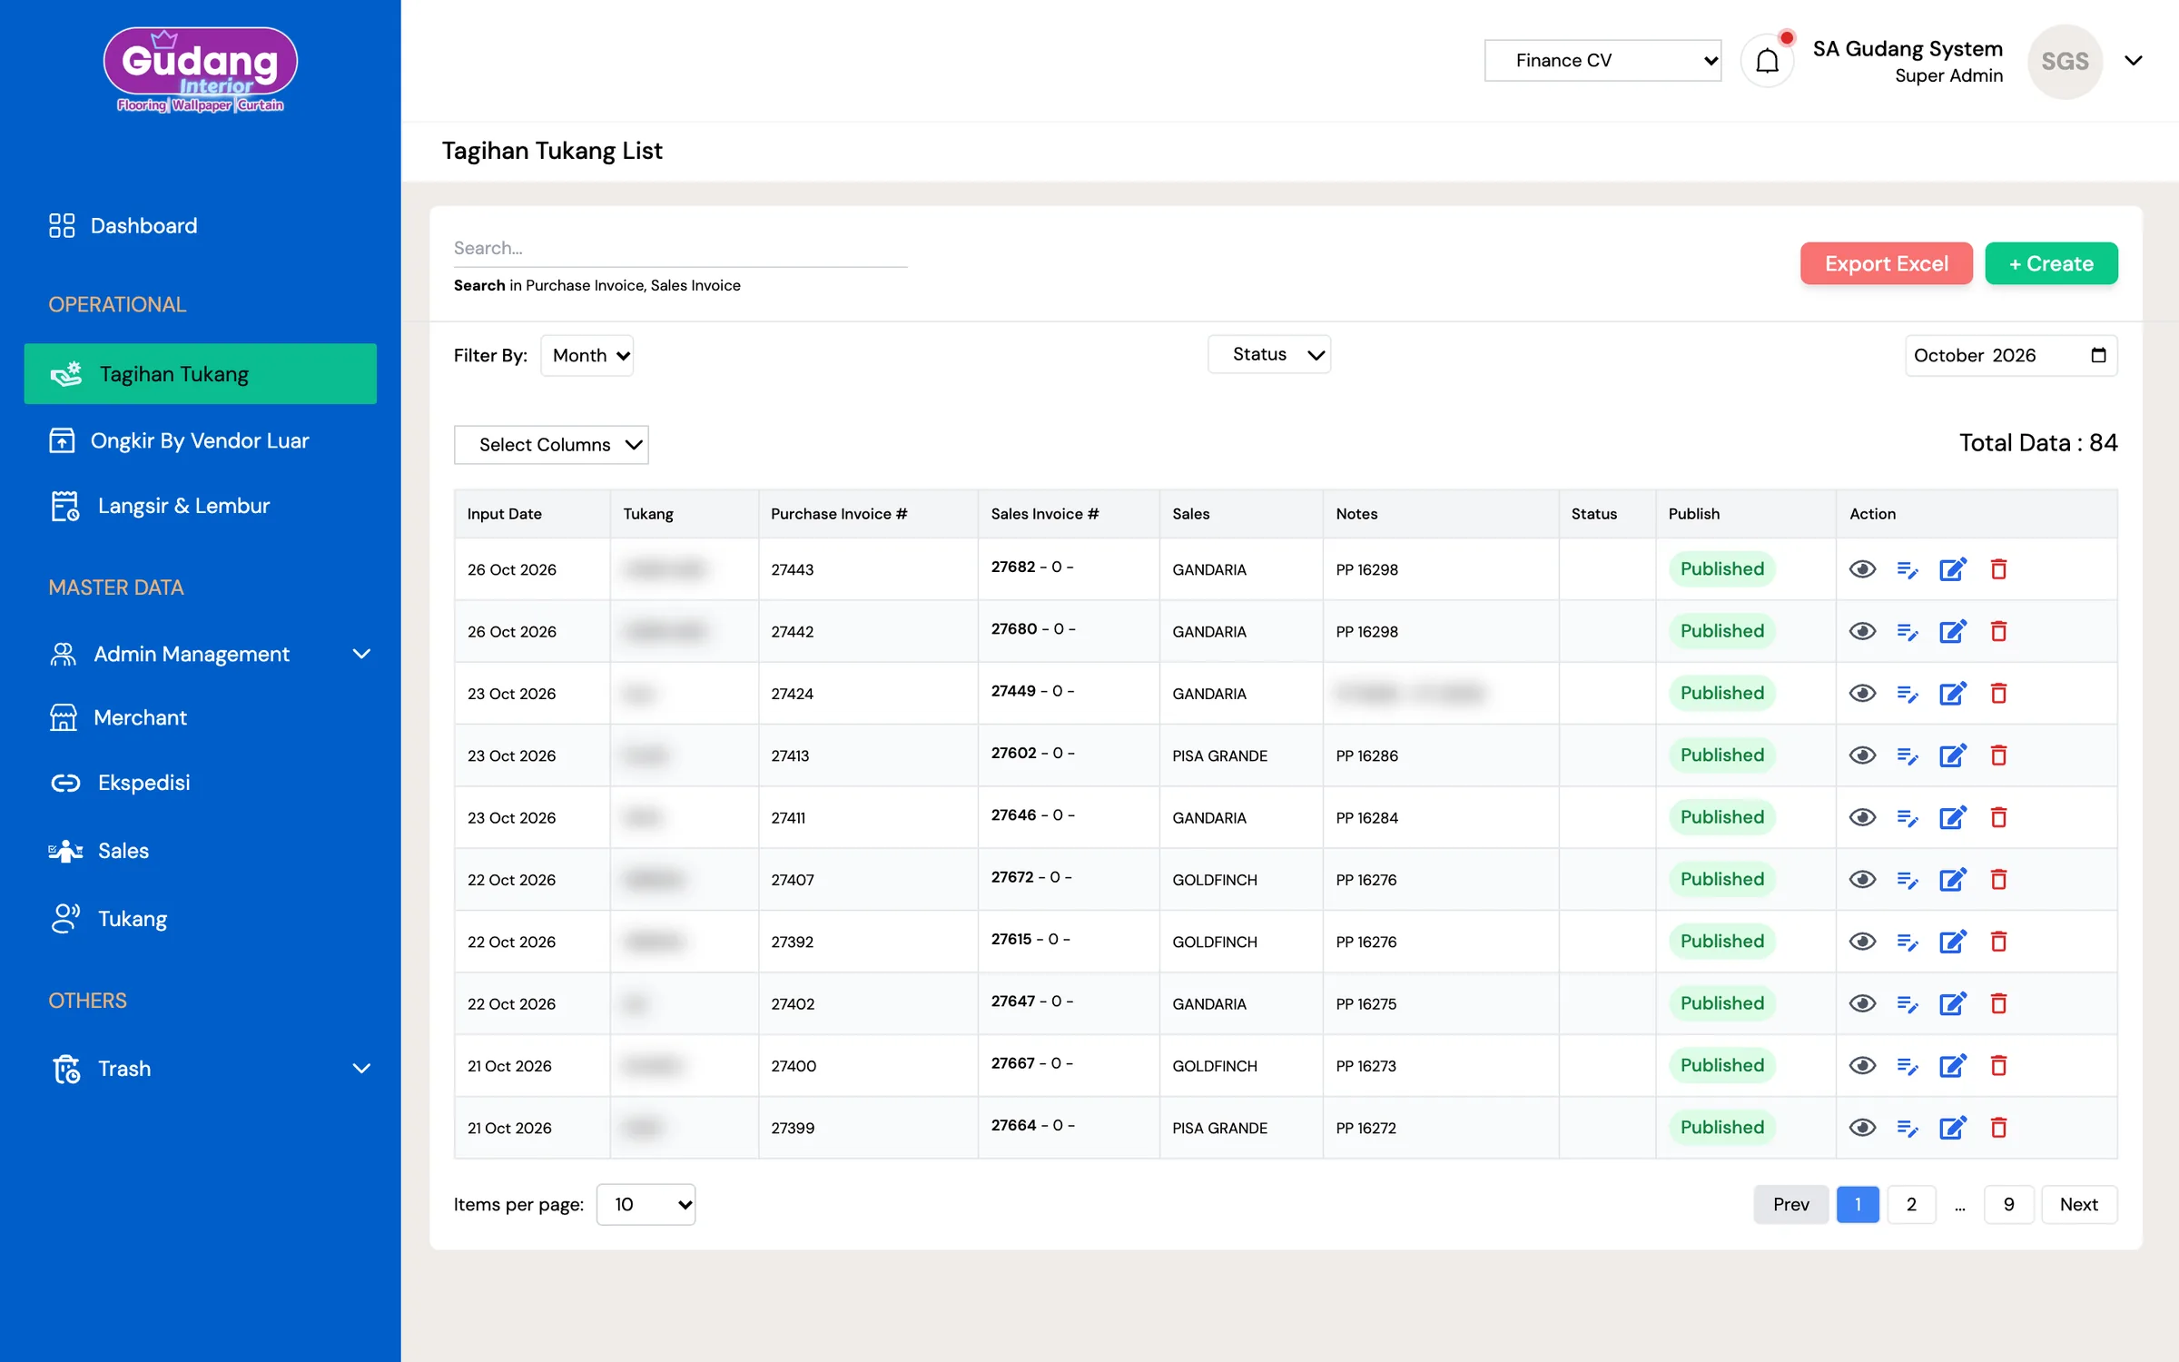
Task: Open the Month filter dropdown
Action: pyautogui.click(x=587, y=355)
